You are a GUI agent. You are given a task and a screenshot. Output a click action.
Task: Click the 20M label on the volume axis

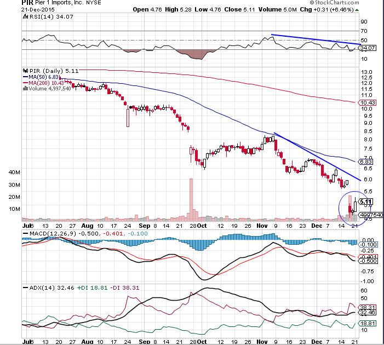click(x=14, y=197)
